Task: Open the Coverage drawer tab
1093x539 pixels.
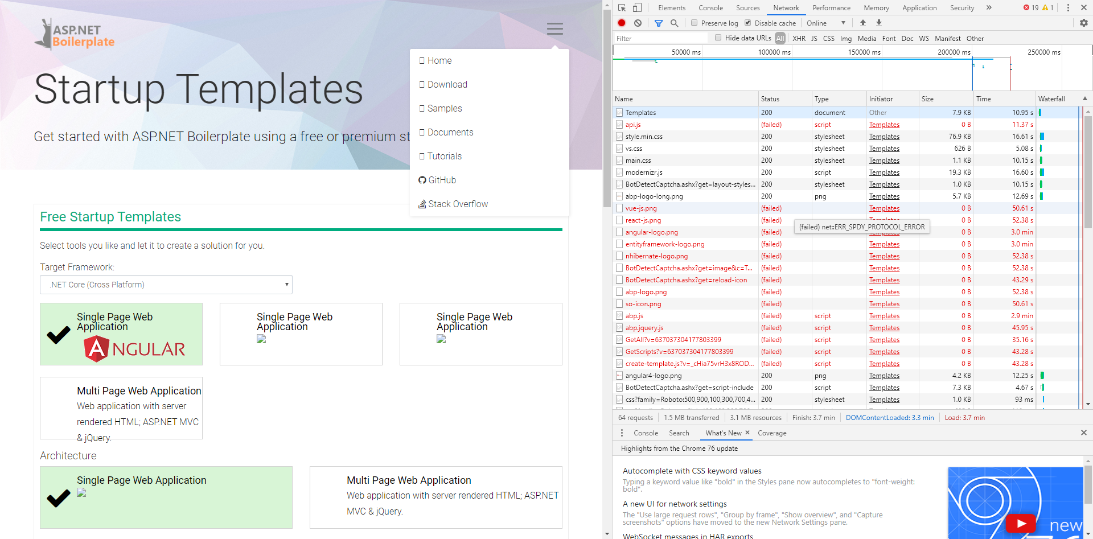Action: tap(772, 433)
